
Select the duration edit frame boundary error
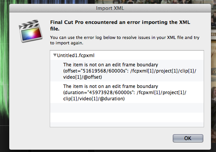[127, 92]
